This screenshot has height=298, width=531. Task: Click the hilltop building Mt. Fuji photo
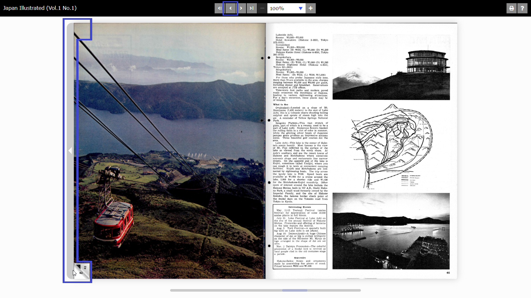pyautogui.click(x=391, y=67)
